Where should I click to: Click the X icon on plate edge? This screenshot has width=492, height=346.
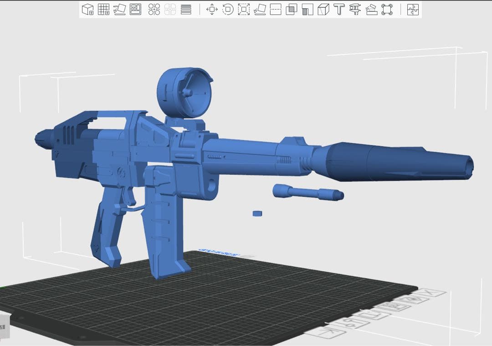pos(430,293)
